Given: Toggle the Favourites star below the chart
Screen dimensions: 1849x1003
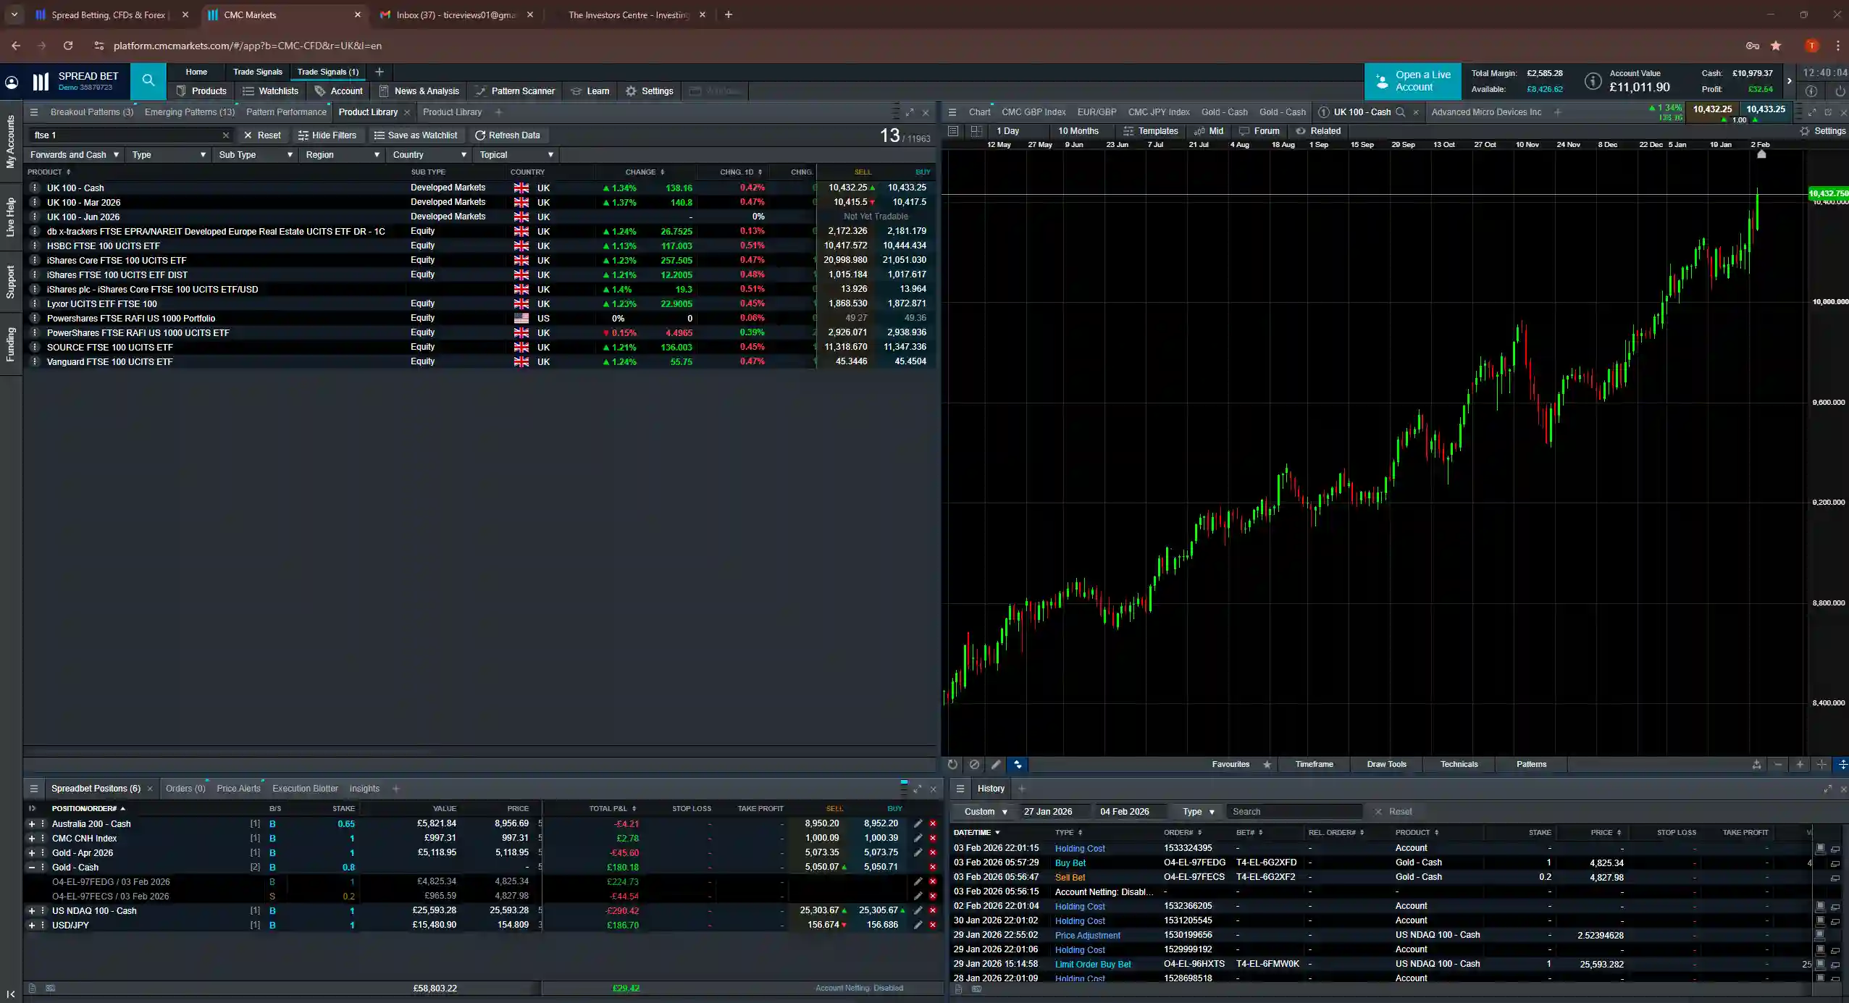Looking at the screenshot, I should [x=1267, y=765].
